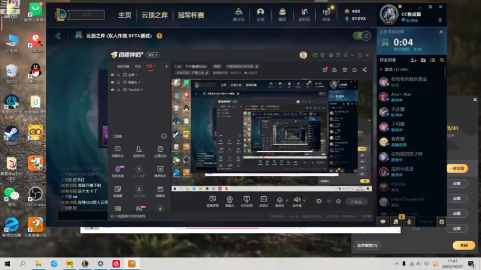481x270 pixels.
Task: Show hidden tray icons chevron in taskbar
Action: pos(396,263)
